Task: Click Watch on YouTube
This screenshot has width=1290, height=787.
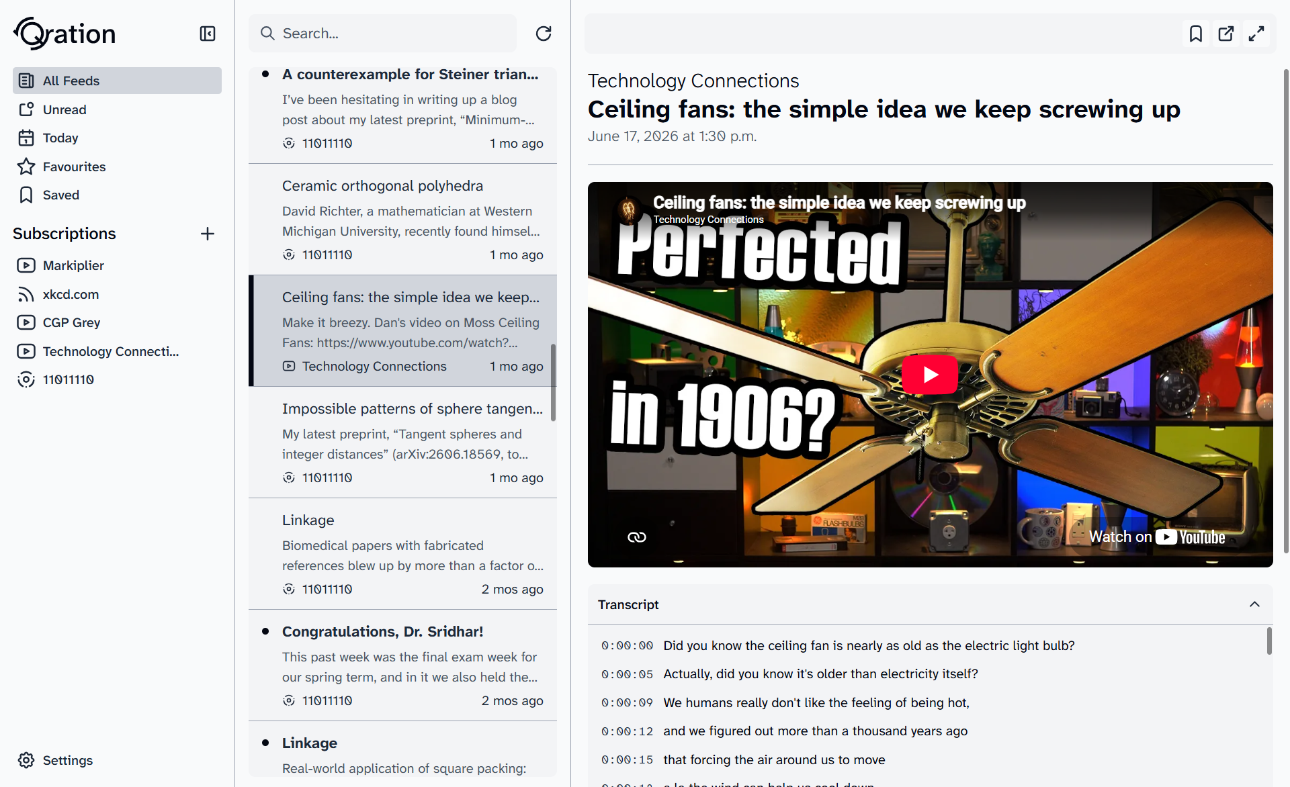Action: coord(1157,537)
